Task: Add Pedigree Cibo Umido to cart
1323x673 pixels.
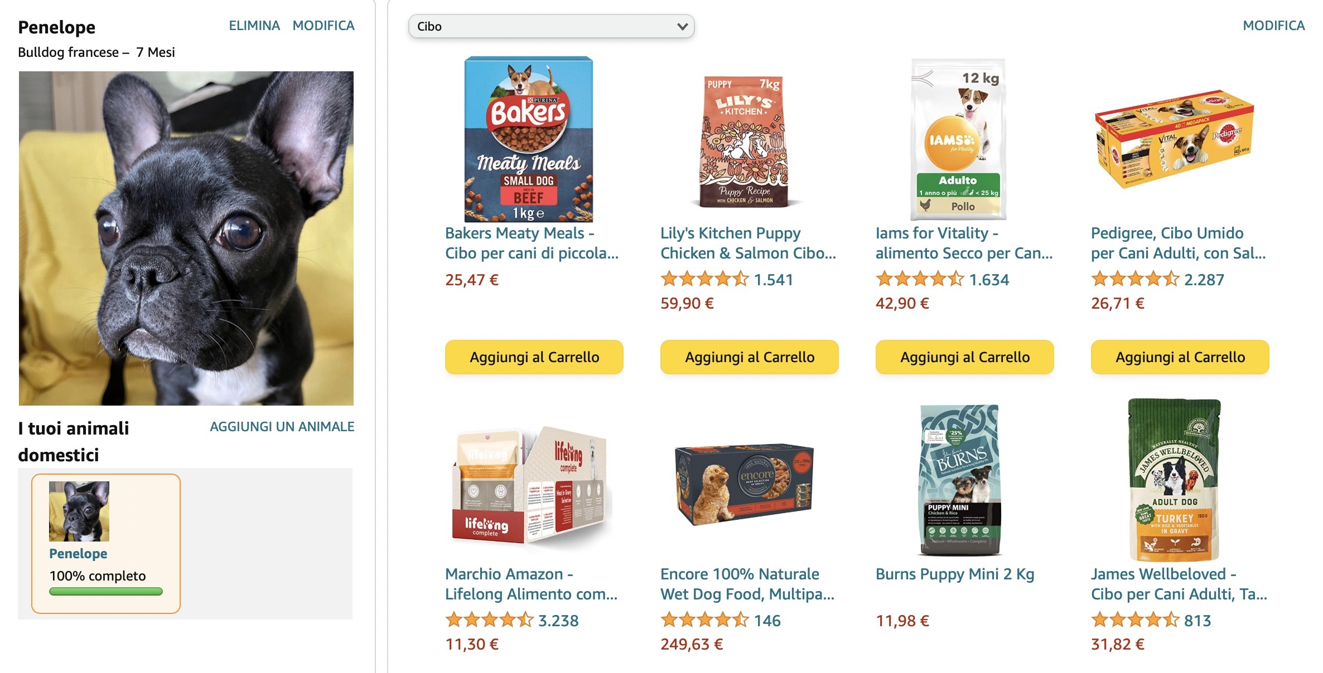Action: click(x=1180, y=357)
